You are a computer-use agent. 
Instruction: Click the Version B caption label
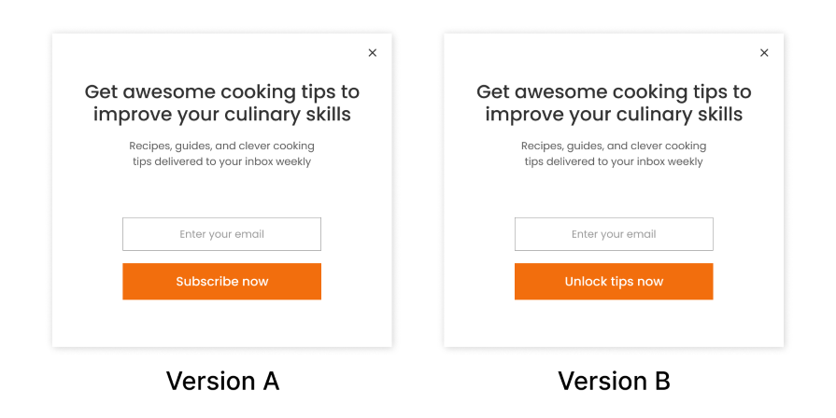pos(614,381)
